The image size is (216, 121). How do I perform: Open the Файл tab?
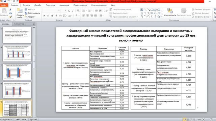[4, 5]
